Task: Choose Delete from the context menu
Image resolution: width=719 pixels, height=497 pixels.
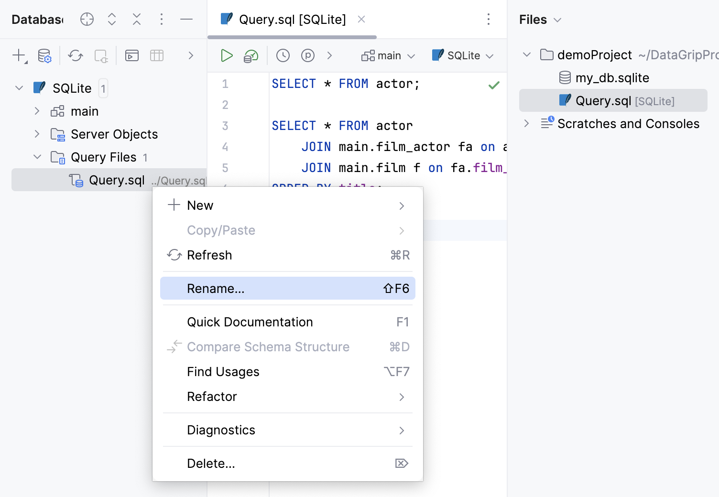Action: pos(211,463)
